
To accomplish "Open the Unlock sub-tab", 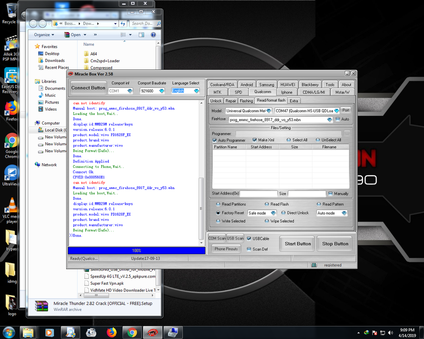I will click(216, 101).
